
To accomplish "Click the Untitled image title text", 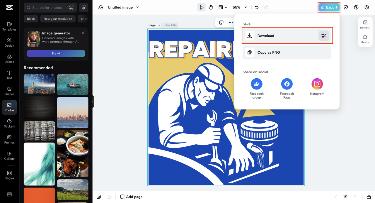I will point(120,7).
